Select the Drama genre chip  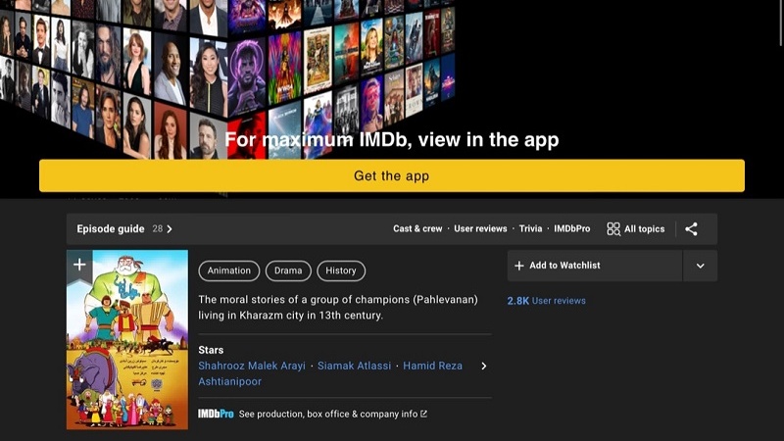point(288,270)
